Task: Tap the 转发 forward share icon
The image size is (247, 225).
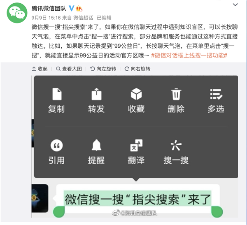Action: tap(96, 94)
